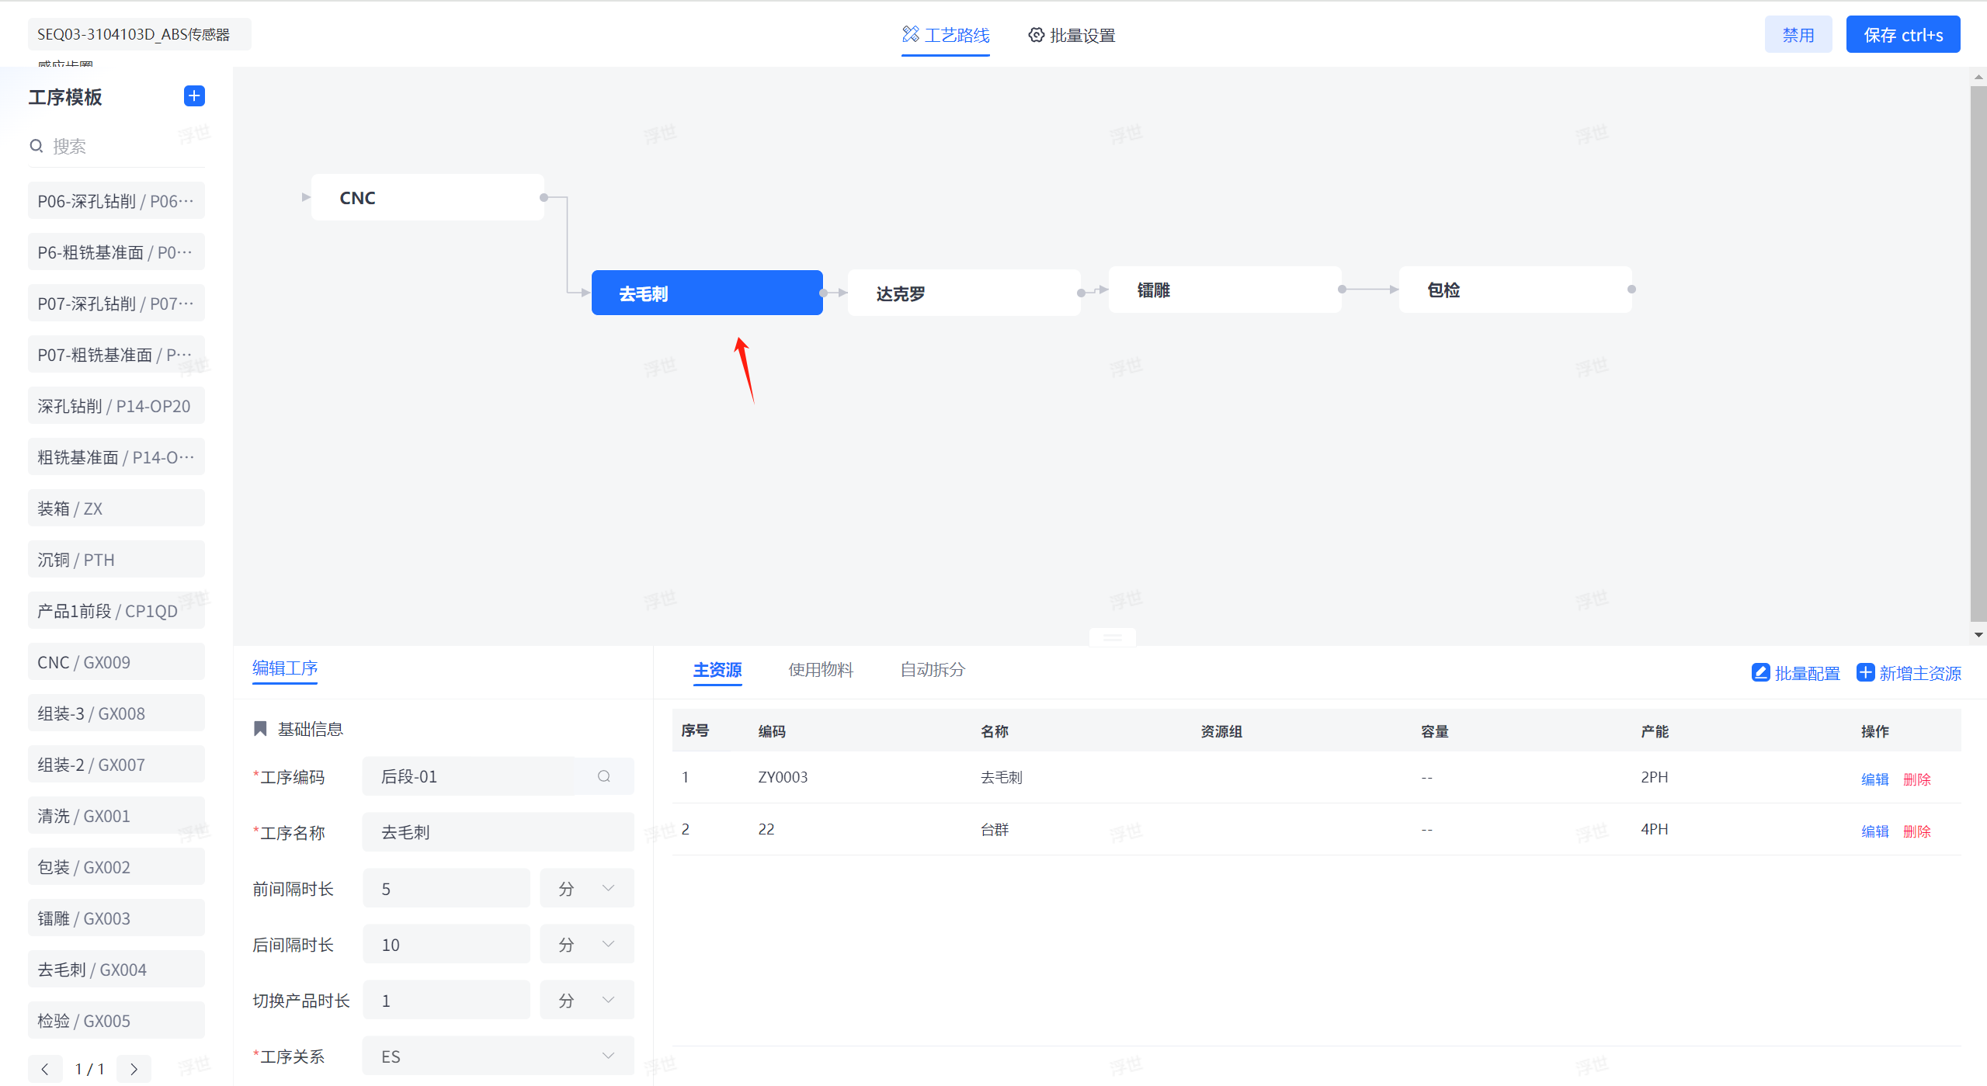Click the search magnifier in 工序模板 panel
Screen dimensions: 1987x1086
[36, 146]
